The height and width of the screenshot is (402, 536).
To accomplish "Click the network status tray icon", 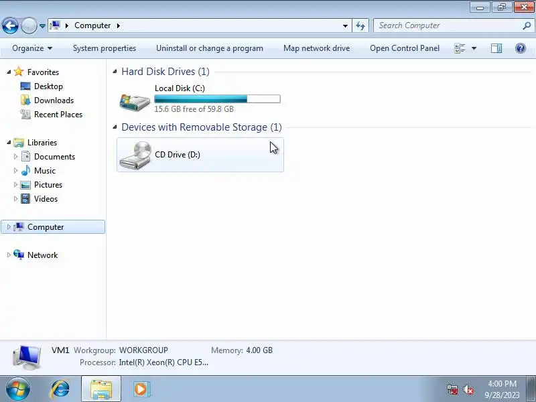I will pos(452,389).
